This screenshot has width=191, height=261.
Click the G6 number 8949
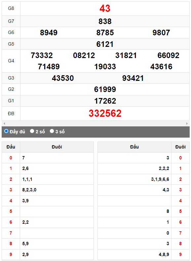[49, 33]
